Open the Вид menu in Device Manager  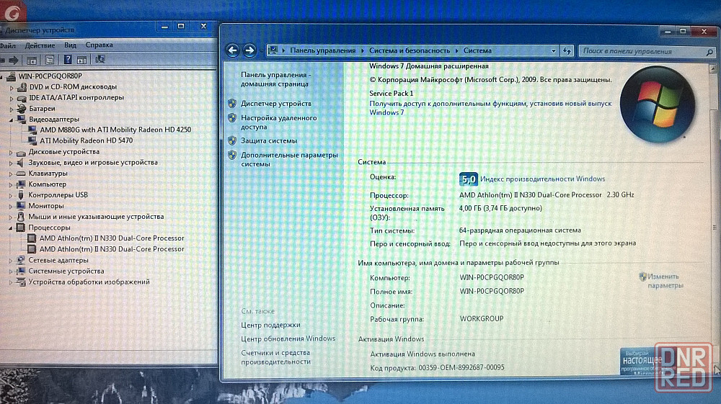(x=71, y=45)
